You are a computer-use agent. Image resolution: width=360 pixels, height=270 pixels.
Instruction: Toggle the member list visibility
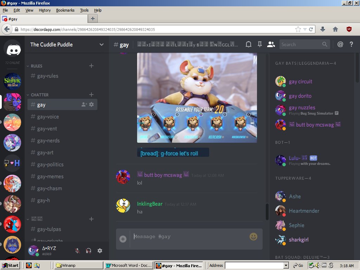[x=271, y=44]
